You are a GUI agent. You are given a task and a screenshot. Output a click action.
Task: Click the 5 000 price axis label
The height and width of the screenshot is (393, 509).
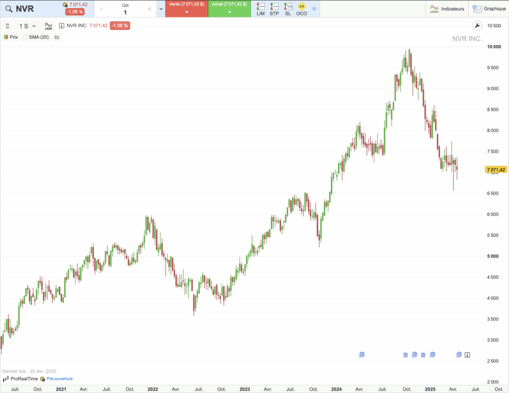[493, 256]
